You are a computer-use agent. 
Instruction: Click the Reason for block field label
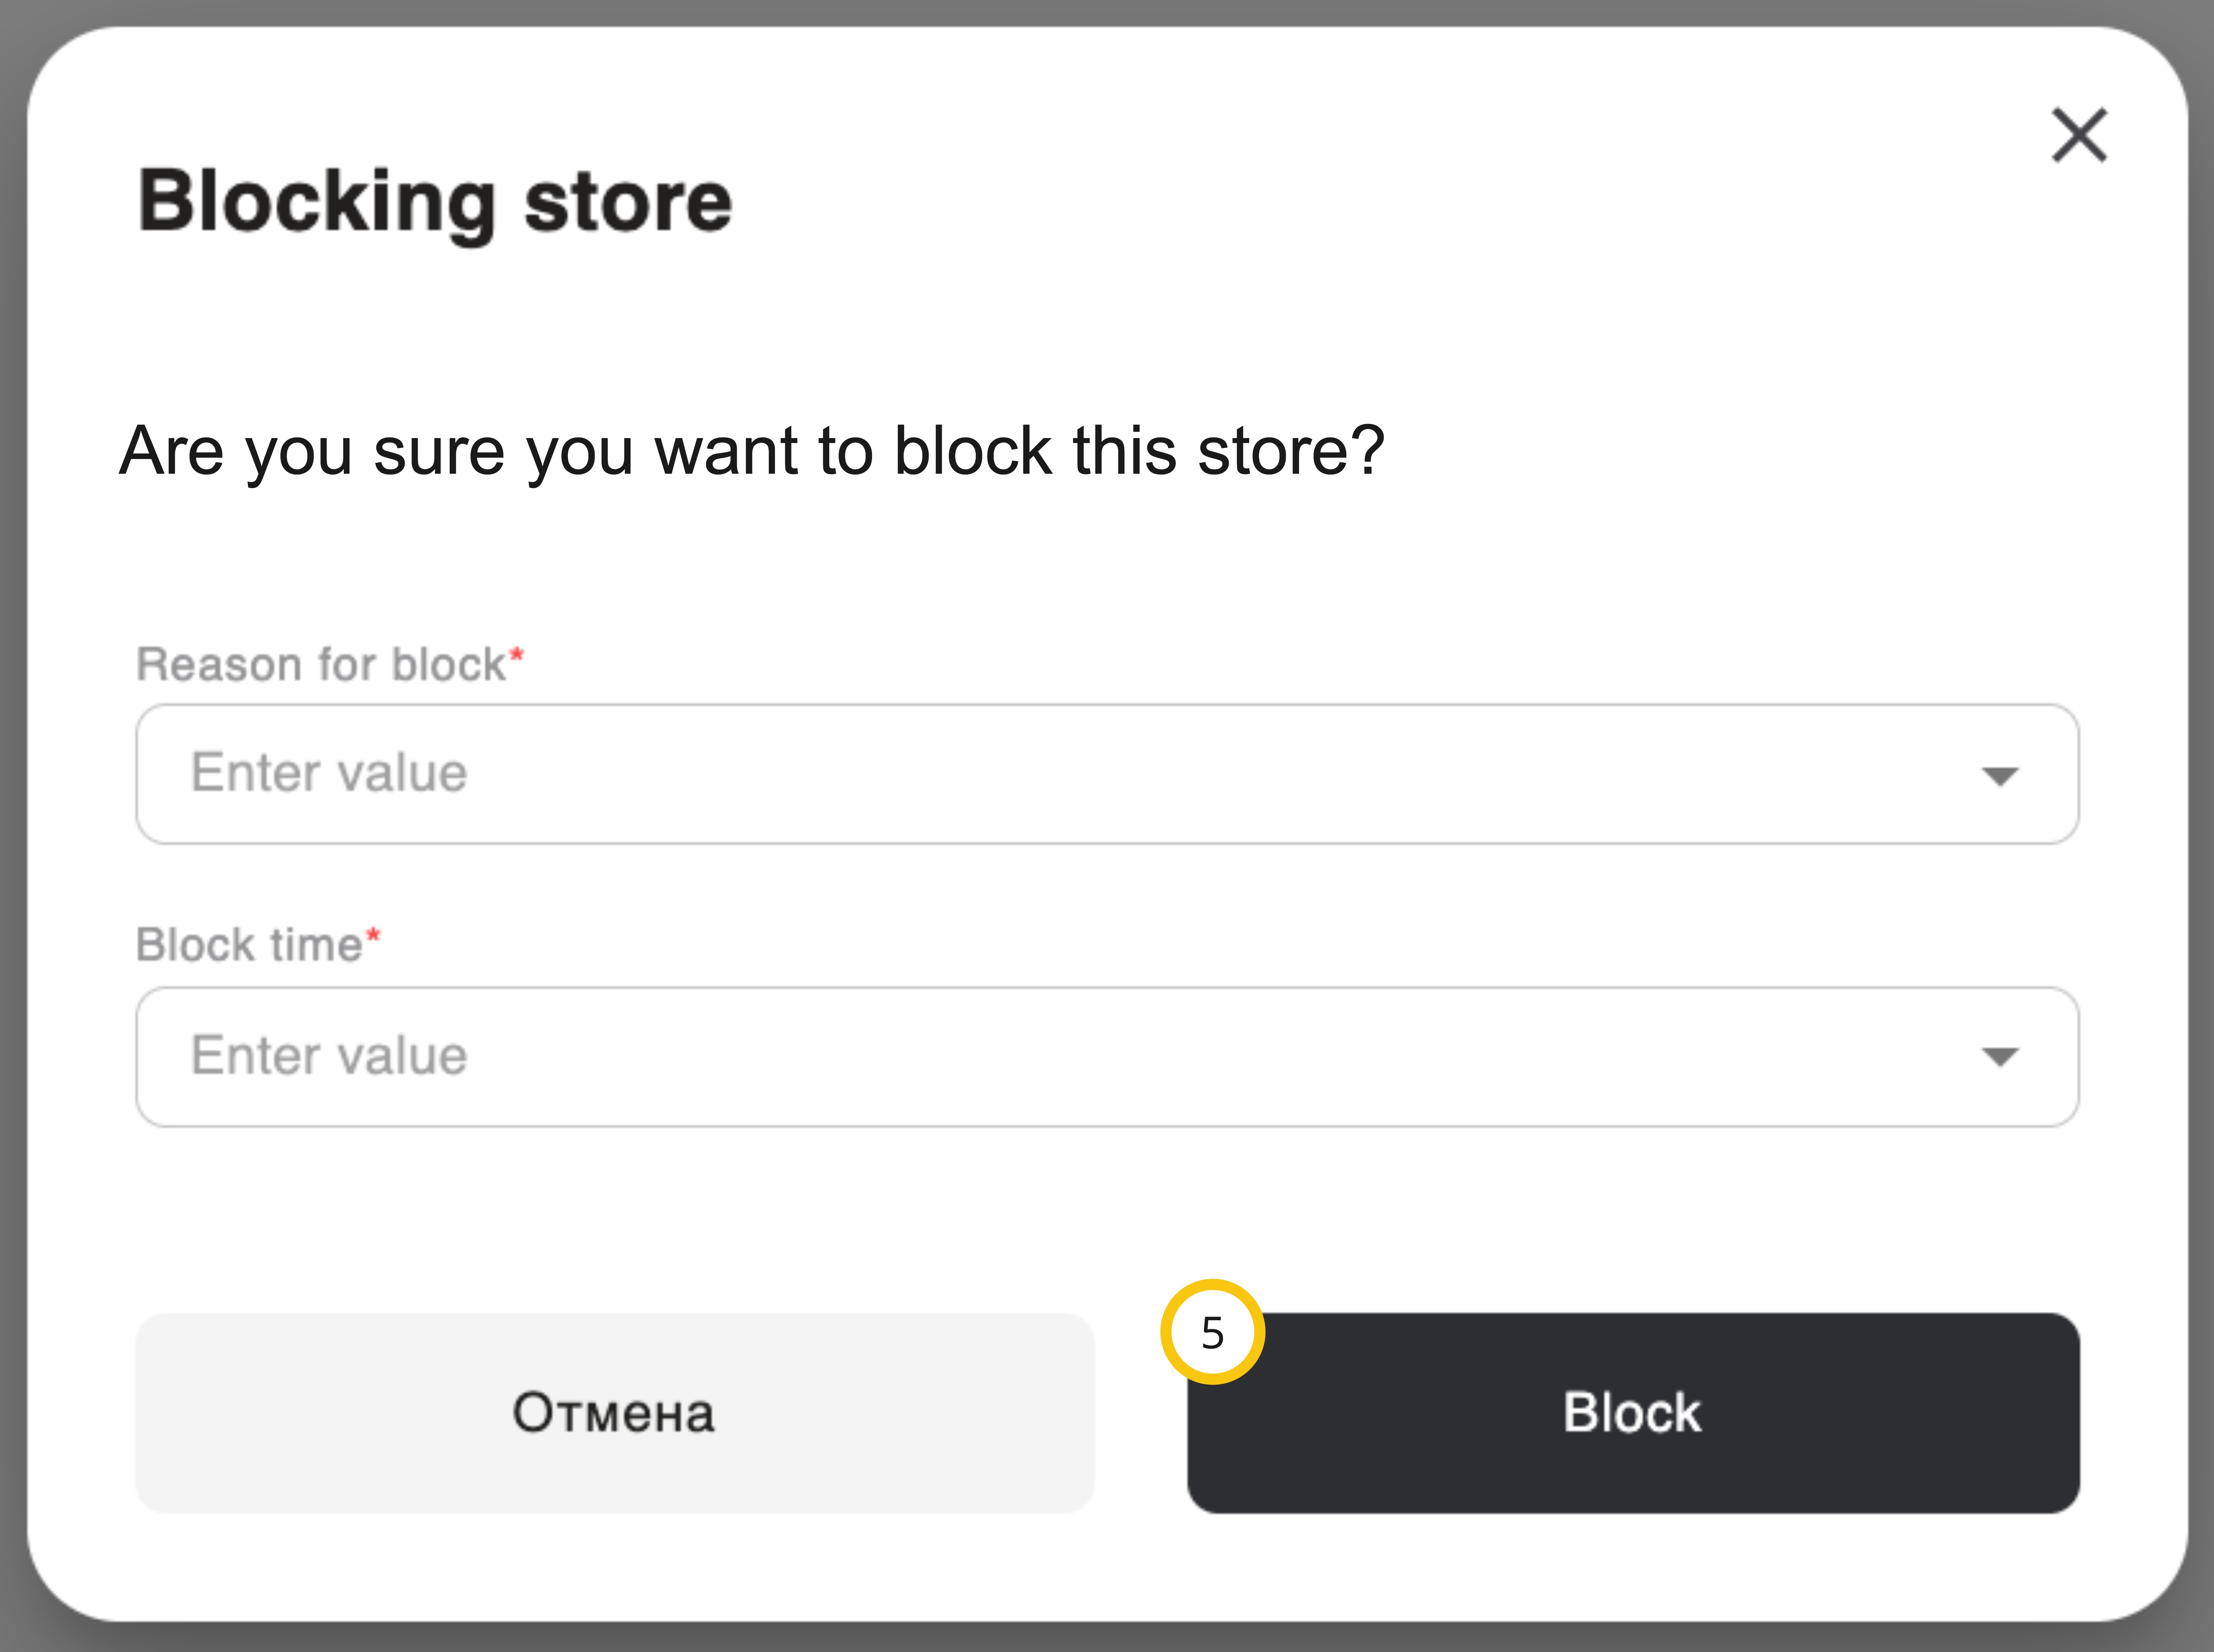coord(320,665)
